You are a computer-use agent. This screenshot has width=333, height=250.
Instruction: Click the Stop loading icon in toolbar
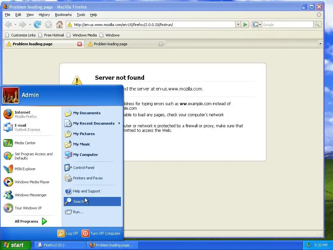tap(48, 25)
